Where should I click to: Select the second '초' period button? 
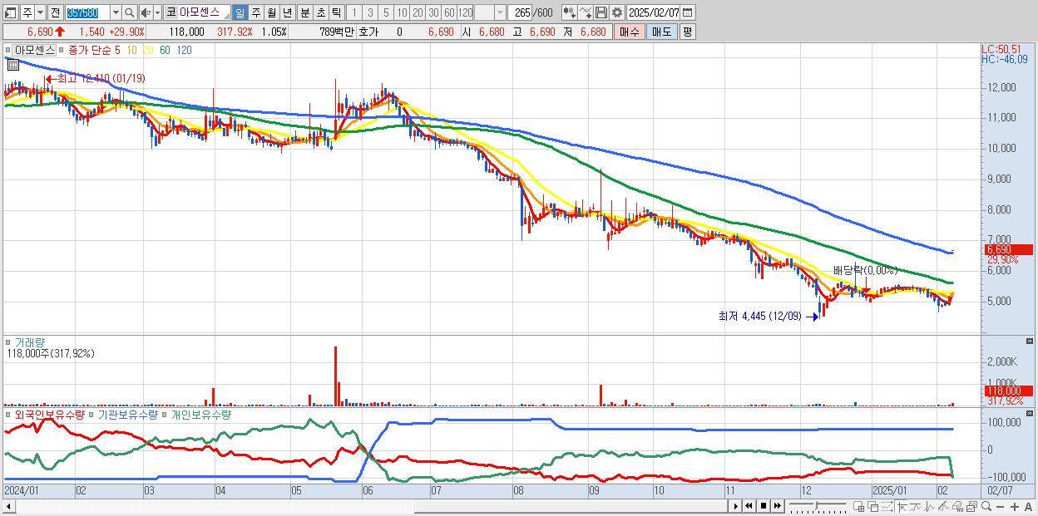point(320,12)
